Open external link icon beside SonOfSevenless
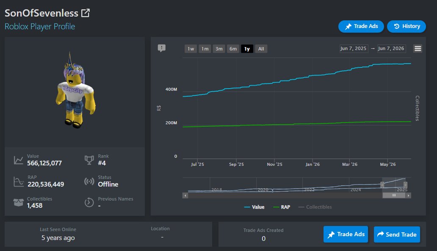Viewport: 437px width, 251px height. (x=85, y=13)
